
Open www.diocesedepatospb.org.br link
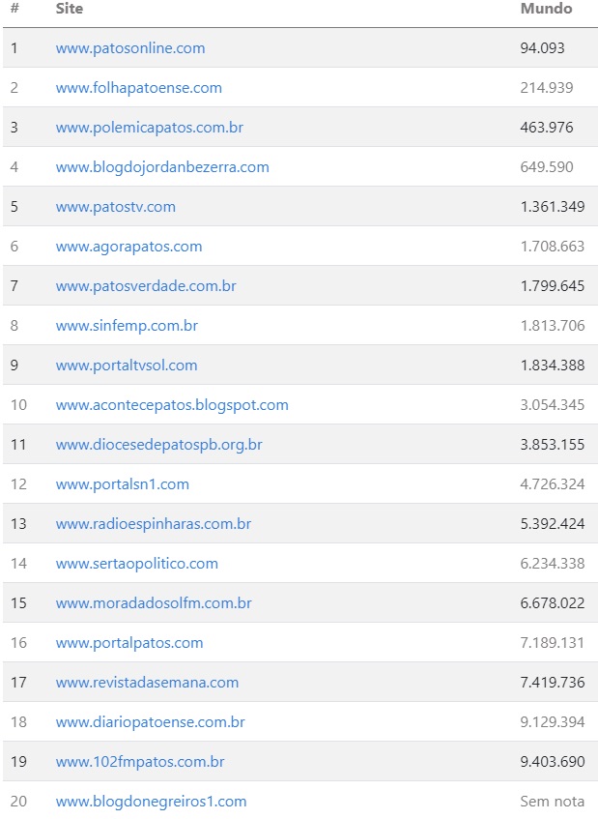158,444
